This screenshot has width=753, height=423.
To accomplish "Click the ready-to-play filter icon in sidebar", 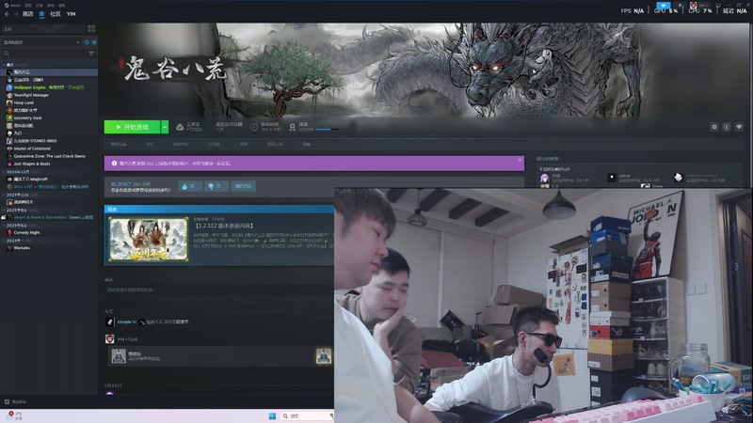I will coord(94,42).
